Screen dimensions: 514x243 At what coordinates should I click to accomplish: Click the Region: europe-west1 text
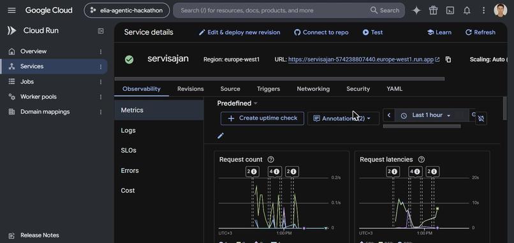(x=231, y=60)
